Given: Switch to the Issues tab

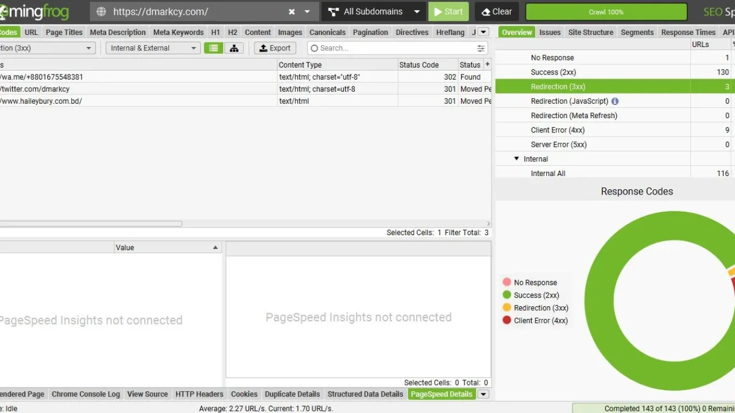Looking at the screenshot, I should click(550, 32).
